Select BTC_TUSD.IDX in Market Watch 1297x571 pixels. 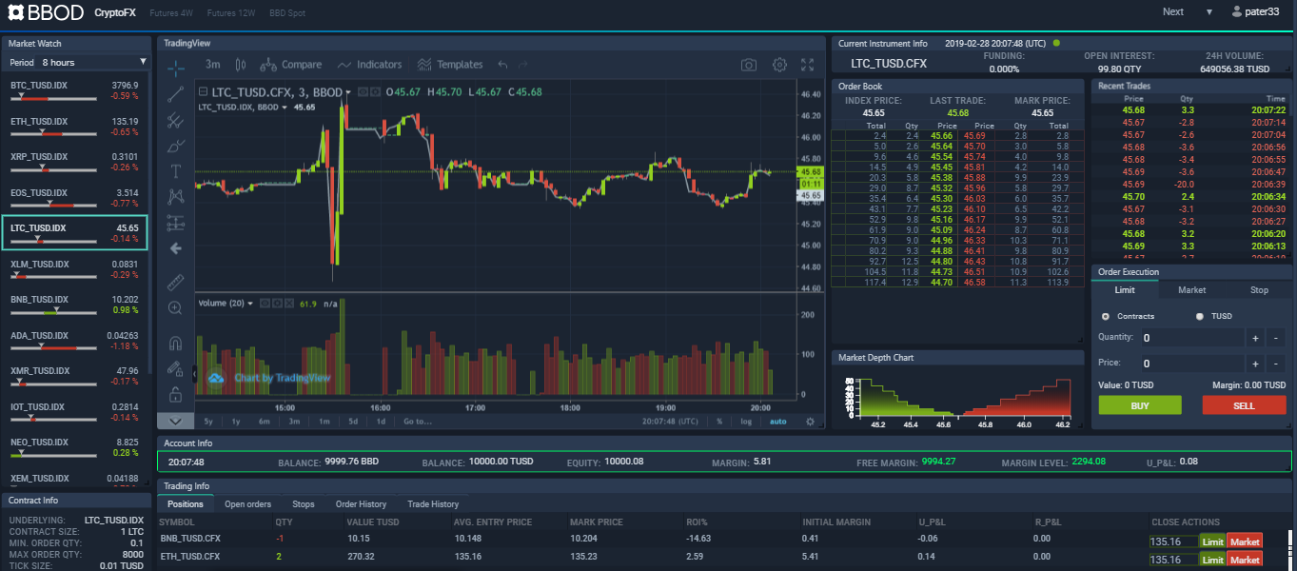pyautogui.click(x=75, y=90)
